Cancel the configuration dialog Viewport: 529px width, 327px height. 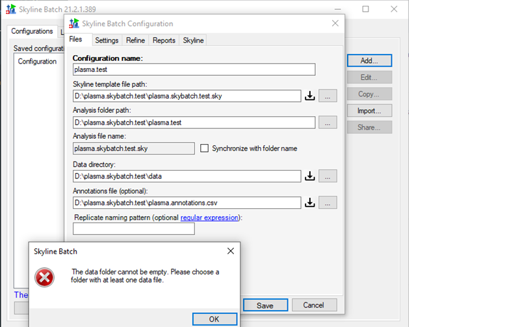[x=314, y=305]
